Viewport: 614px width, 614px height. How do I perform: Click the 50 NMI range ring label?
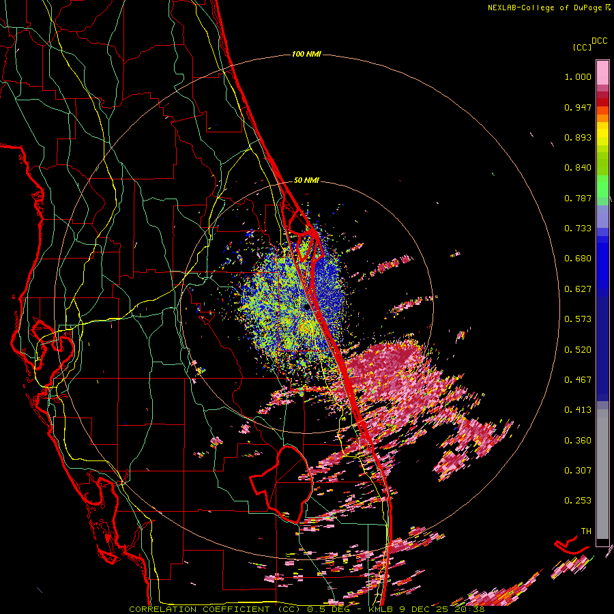(306, 180)
